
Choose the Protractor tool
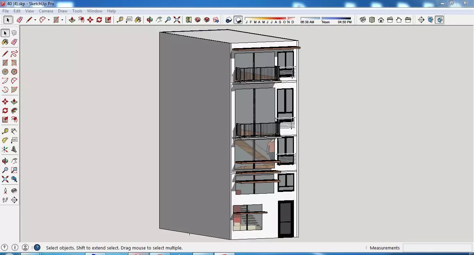click(5, 140)
